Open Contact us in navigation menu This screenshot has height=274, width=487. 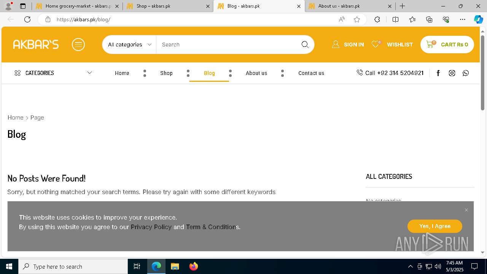coord(311,73)
